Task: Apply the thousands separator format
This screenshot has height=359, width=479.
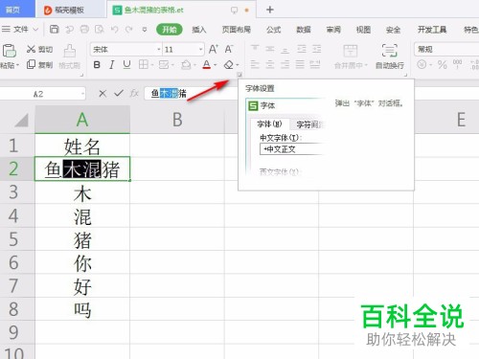Action: click(x=457, y=64)
